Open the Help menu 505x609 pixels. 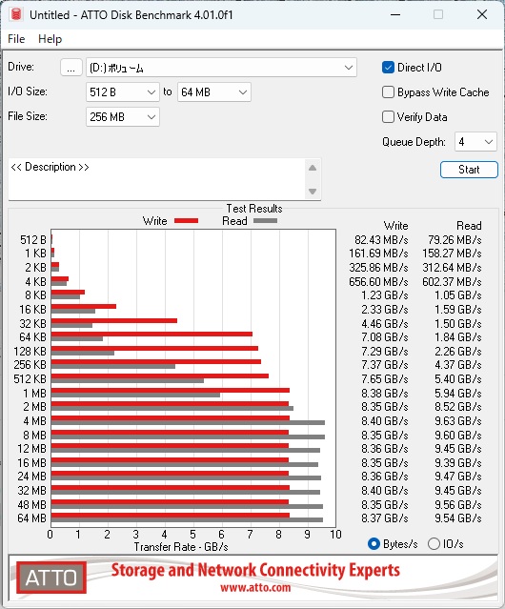click(x=50, y=39)
